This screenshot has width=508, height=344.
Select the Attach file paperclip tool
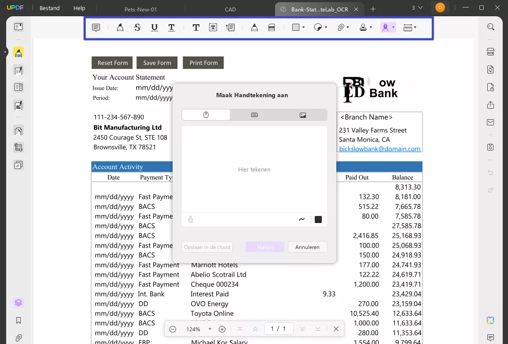pyautogui.click(x=341, y=28)
